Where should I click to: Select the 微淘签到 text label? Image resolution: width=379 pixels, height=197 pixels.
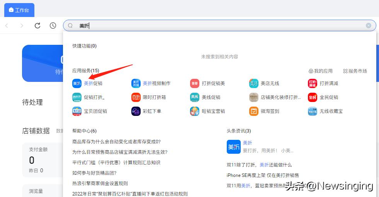tap(270, 111)
